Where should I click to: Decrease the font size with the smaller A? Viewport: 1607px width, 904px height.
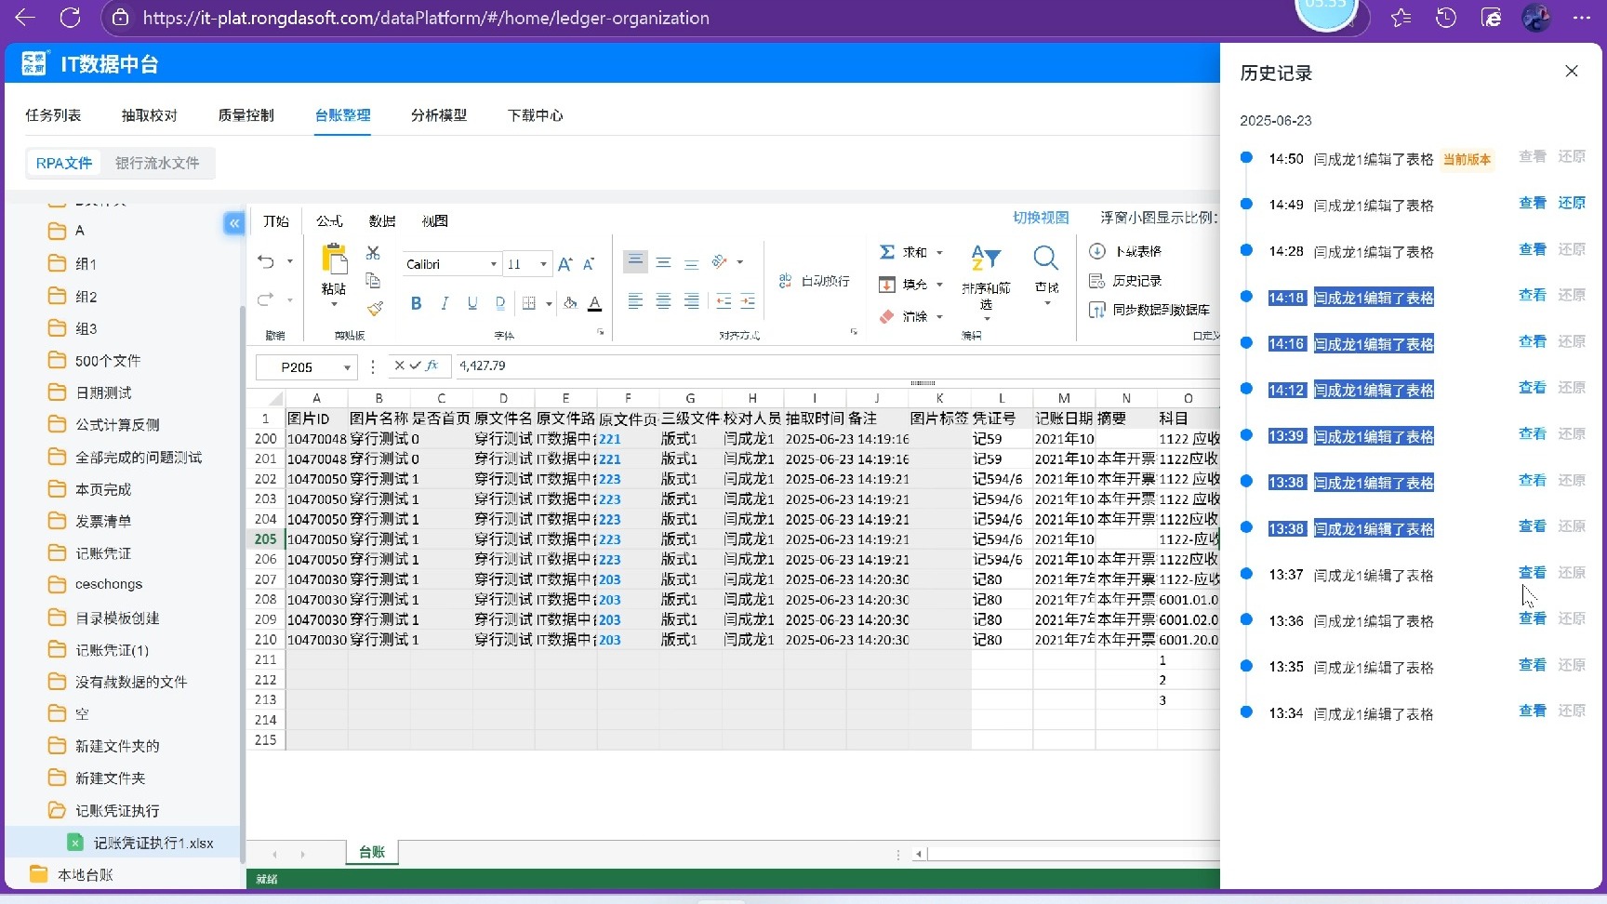tap(589, 264)
